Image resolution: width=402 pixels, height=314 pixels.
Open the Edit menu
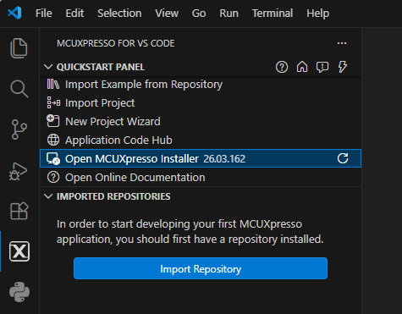click(x=74, y=14)
